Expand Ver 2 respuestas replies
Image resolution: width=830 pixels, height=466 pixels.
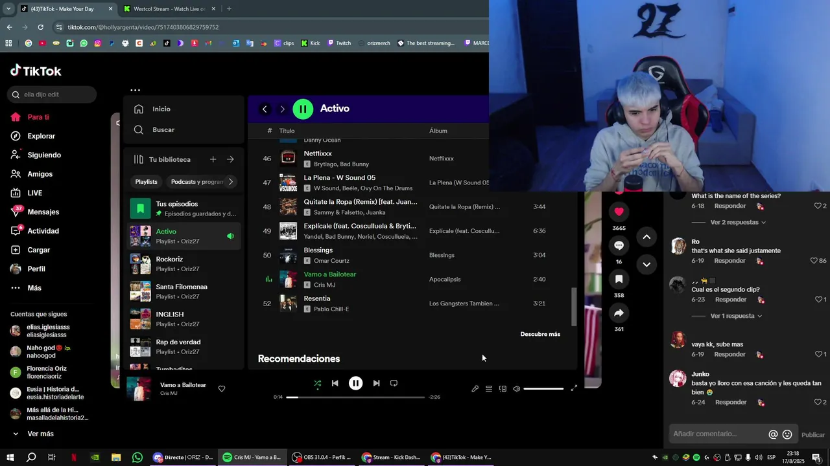pyautogui.click(x=738, y=222)
